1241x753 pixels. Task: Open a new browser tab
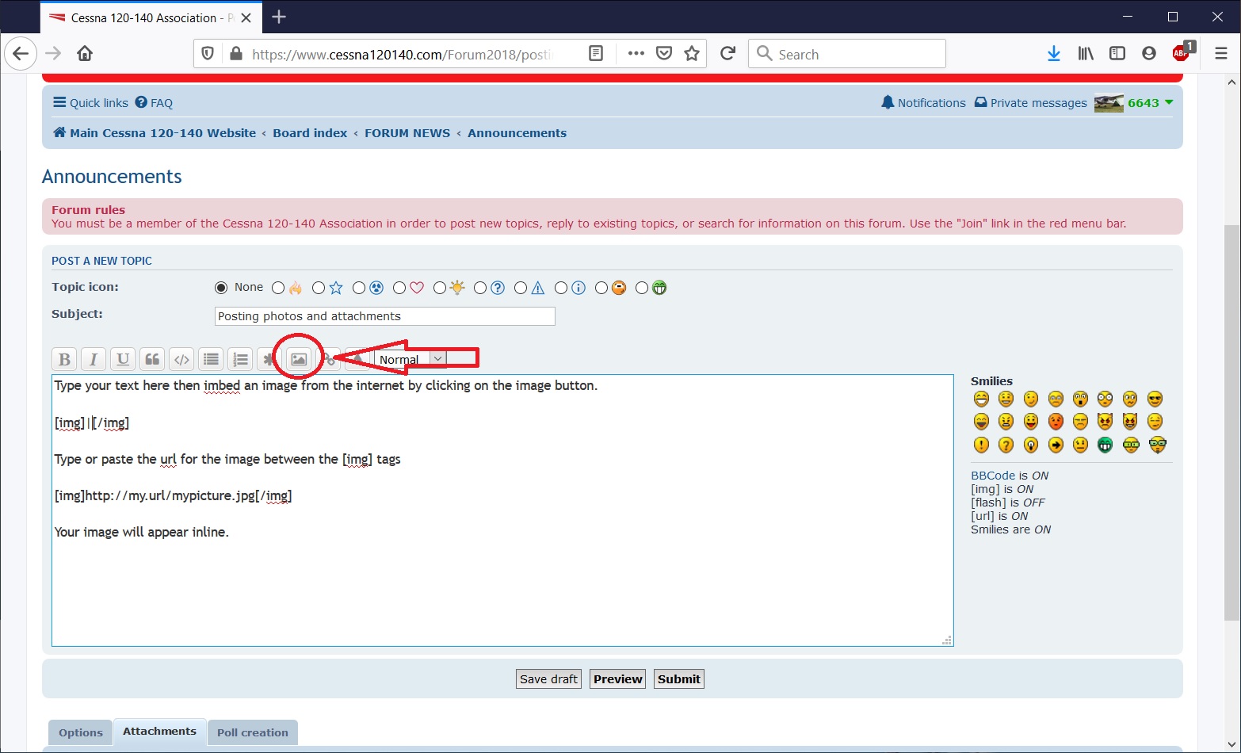point(279,17)
